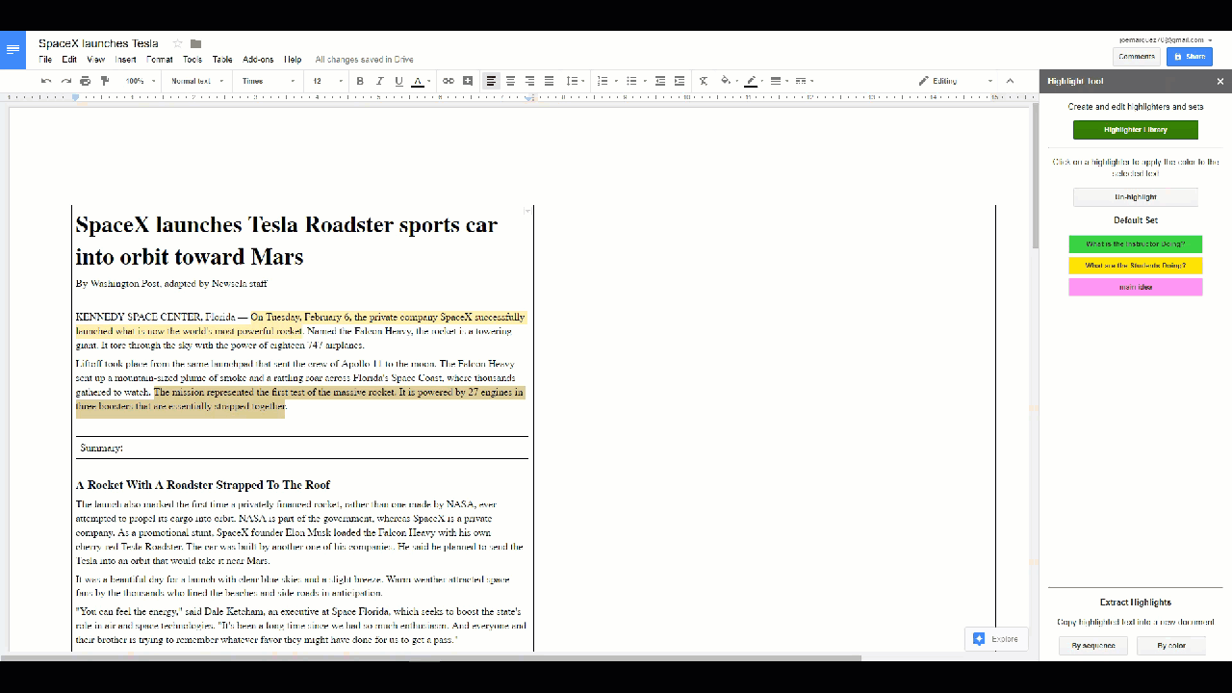The height and width of the screenshot is (693, 1232).
Task: Move document using the folder icon
Action: pos(195,43)
